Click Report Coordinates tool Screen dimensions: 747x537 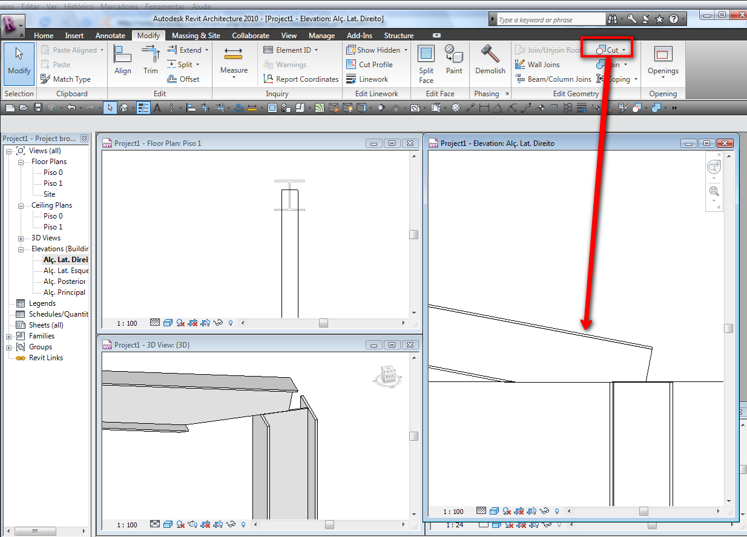click(x=301, y=79)
